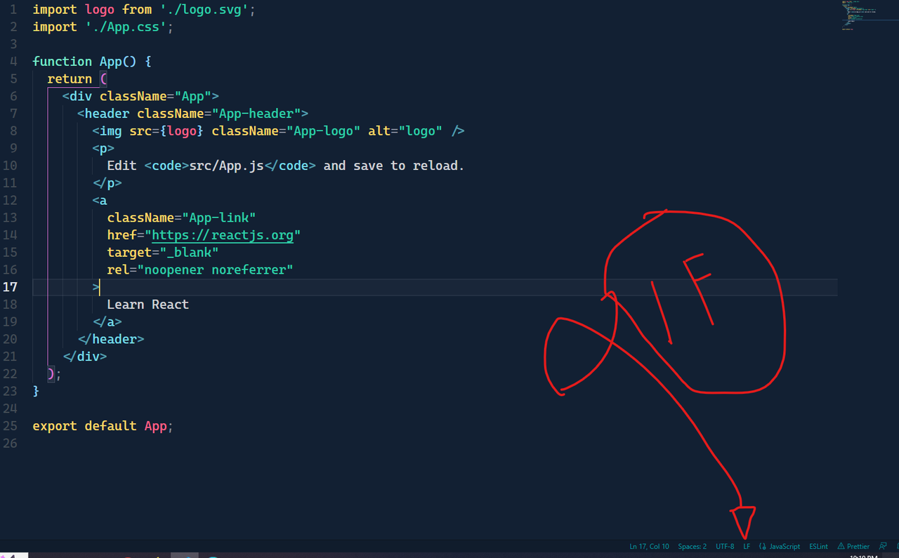The image size is (899, 558).
Task: Click the 'return (' statement
Action: [x=77, y=79]
